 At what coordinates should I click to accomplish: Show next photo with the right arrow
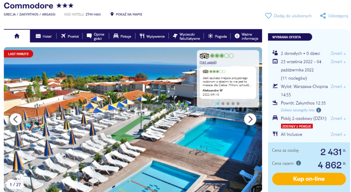250,119
